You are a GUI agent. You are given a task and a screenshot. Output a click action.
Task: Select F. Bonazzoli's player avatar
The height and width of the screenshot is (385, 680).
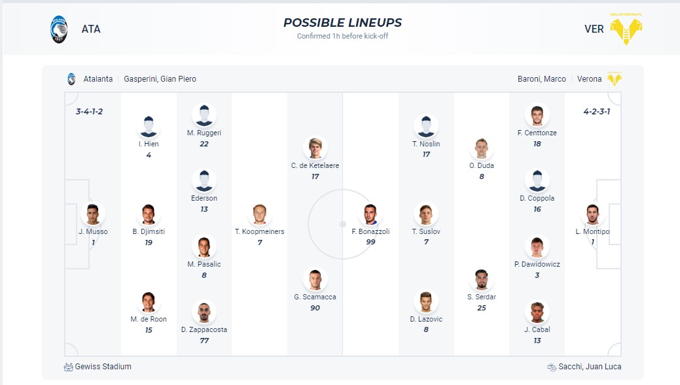371,214
